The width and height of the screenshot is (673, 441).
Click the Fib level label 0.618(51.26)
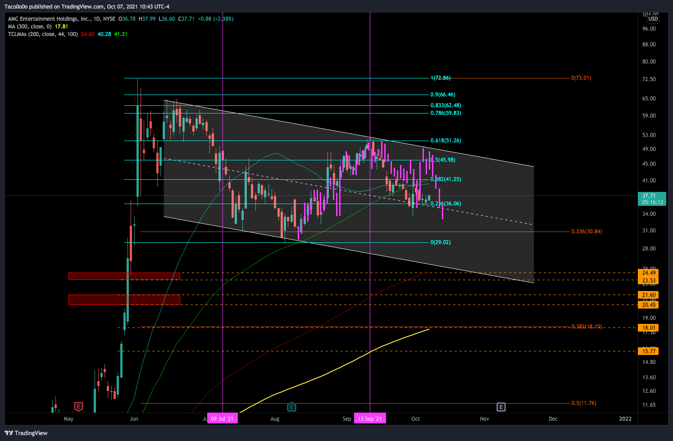click(446, 141)
